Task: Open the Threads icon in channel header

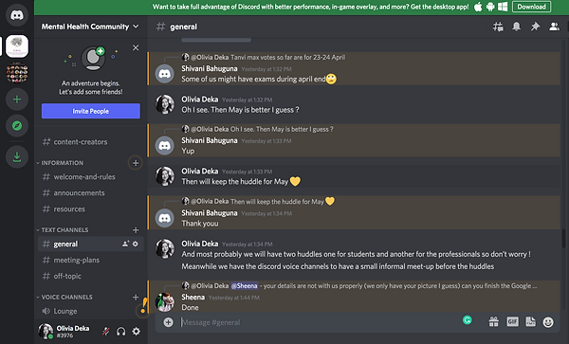Action: [498, 27]
